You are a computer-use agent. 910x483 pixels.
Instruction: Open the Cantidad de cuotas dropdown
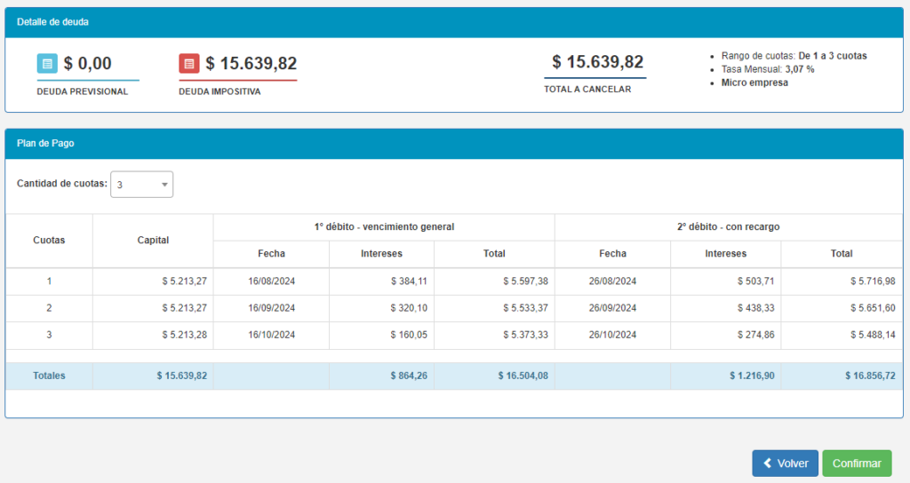tap(141, 185)
